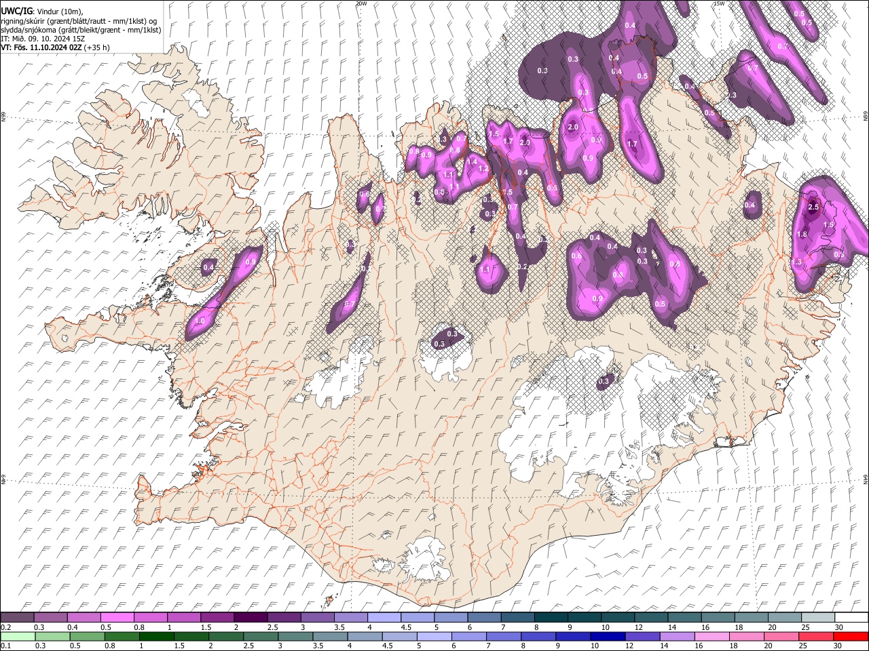This screenshot has width=869, height=651.
Task: Click the snow scale swatch between 0.5 and 0.8
Action: 117,617
